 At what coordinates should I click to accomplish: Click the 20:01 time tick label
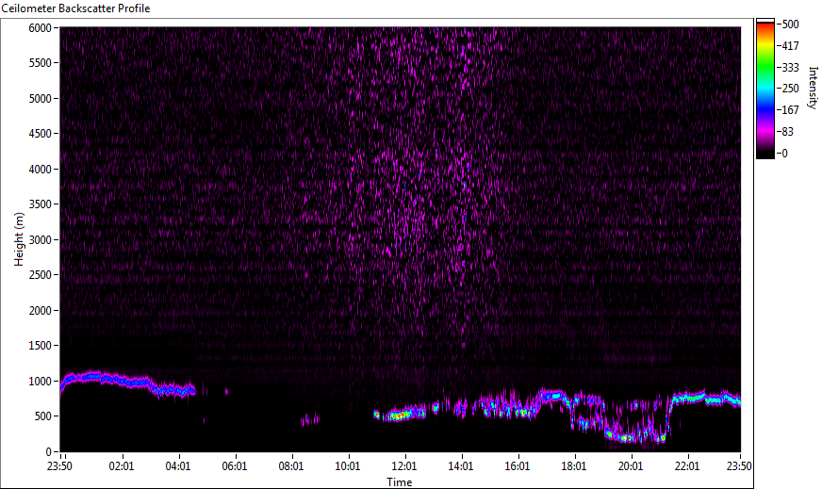[x=631, y=466]
